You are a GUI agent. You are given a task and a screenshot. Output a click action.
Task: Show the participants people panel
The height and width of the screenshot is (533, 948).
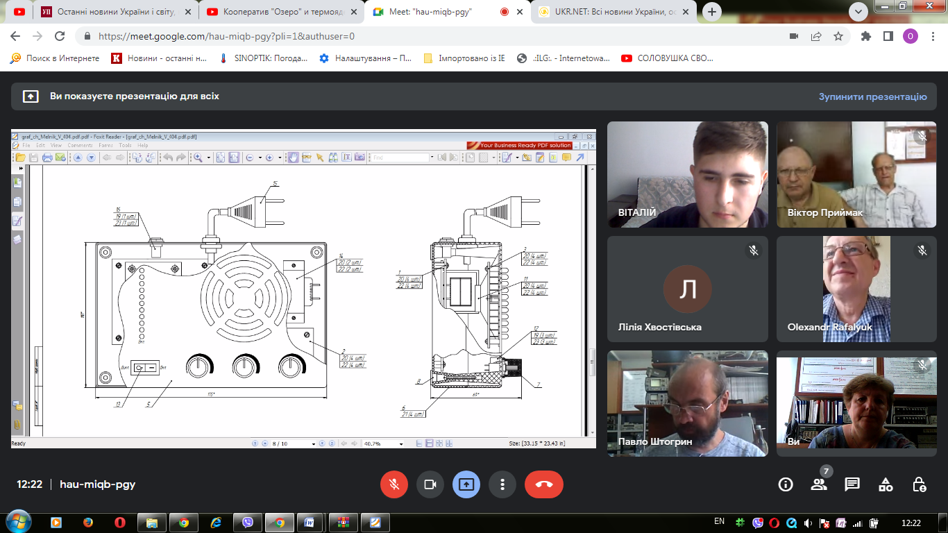[x=819, y=484]
